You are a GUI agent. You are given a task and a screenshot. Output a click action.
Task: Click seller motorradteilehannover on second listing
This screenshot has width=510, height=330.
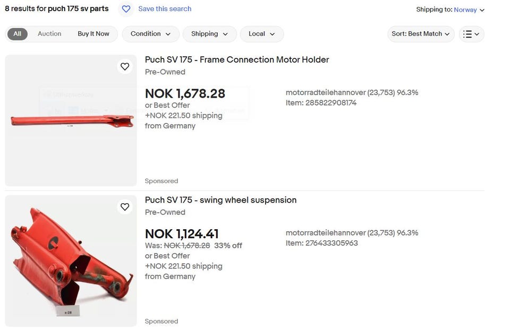coord(326,233)
